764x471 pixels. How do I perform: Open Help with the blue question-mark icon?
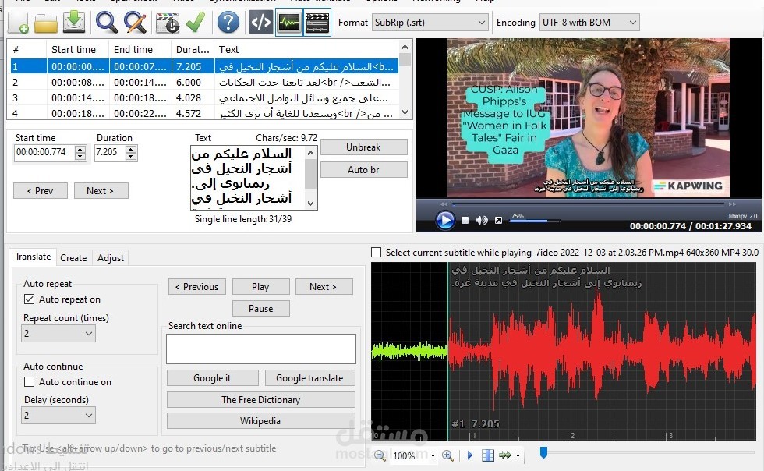[228, 23]
